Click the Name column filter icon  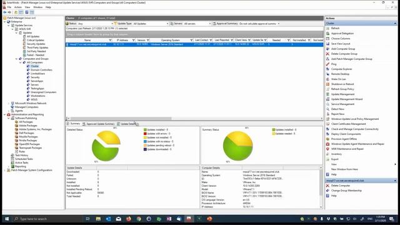[110, 40]
